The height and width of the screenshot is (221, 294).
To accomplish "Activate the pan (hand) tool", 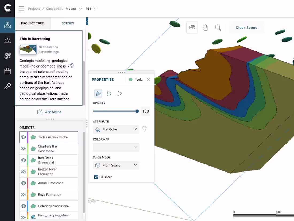I will (205, 27).
